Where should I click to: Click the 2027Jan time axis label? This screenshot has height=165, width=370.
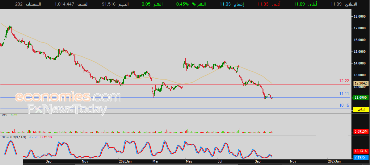334,162
